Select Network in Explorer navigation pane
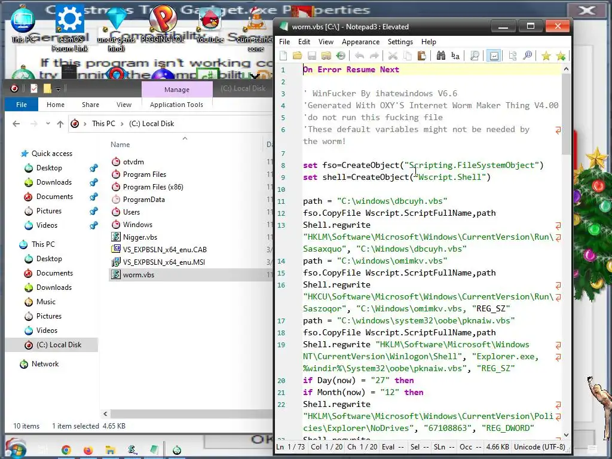The height and width of the screenshot is (459, 612). pos(45,364)
